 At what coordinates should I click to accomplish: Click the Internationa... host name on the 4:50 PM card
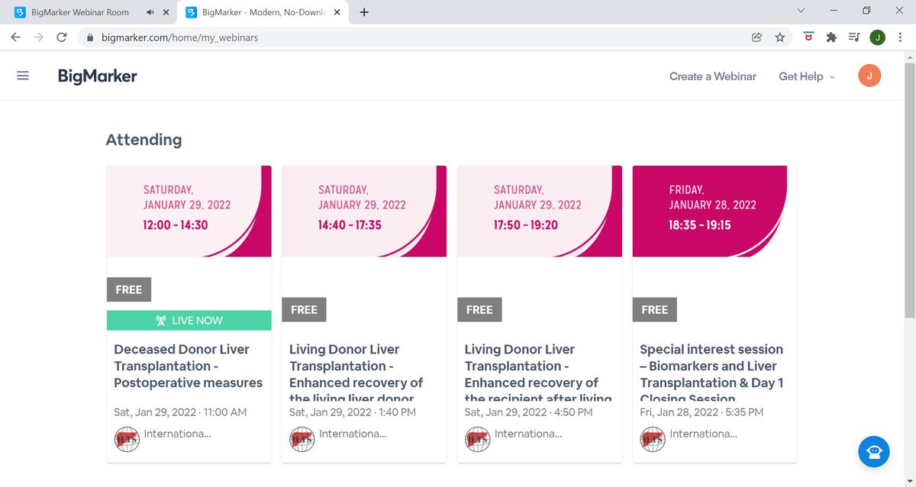[528, 434]
